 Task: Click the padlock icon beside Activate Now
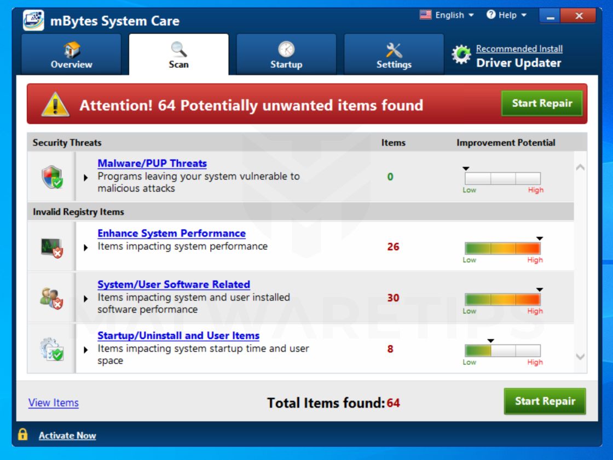[22, 434]
